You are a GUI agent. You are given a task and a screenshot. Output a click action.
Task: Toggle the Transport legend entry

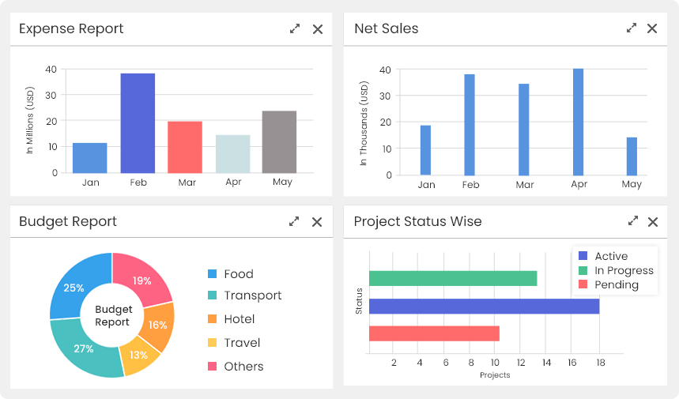tap(252, 295)
